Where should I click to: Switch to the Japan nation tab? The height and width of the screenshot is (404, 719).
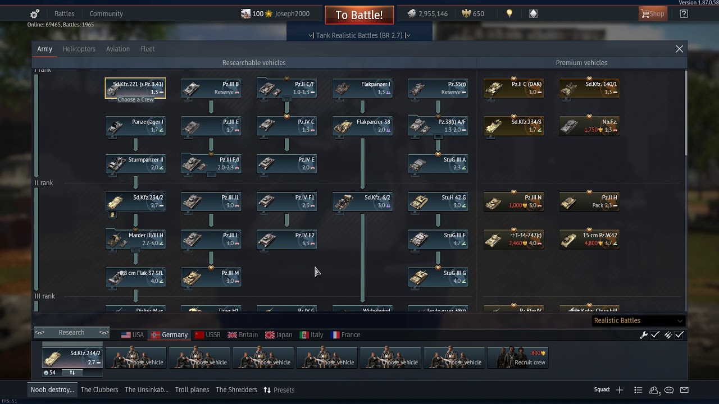coord(279,335)
